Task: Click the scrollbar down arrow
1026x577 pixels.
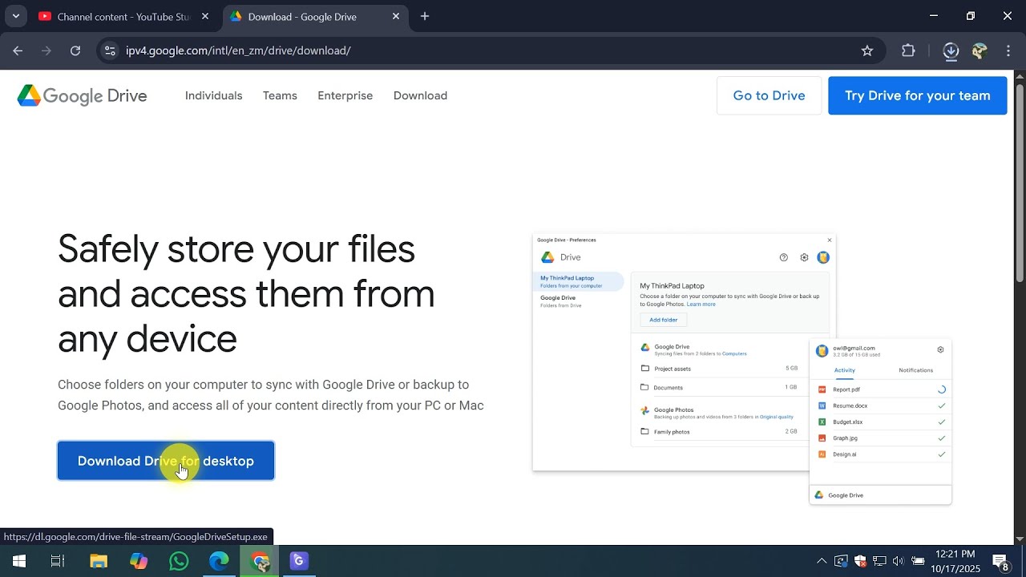Action: (x=1020, y=539)
